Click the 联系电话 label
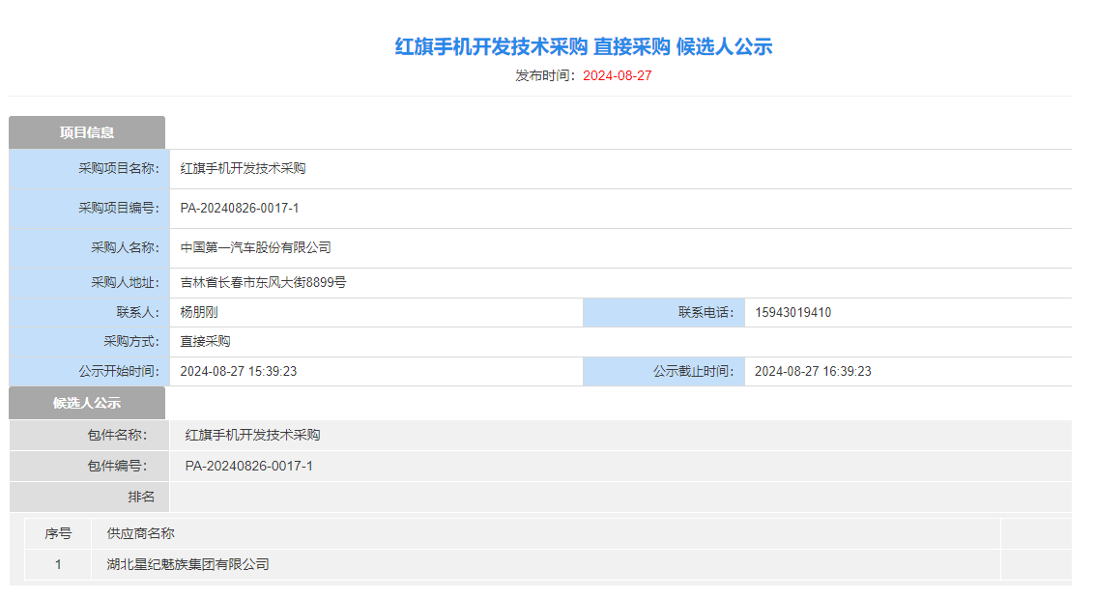This screenshot has height=598, width=1095. [x=706, y=313]
